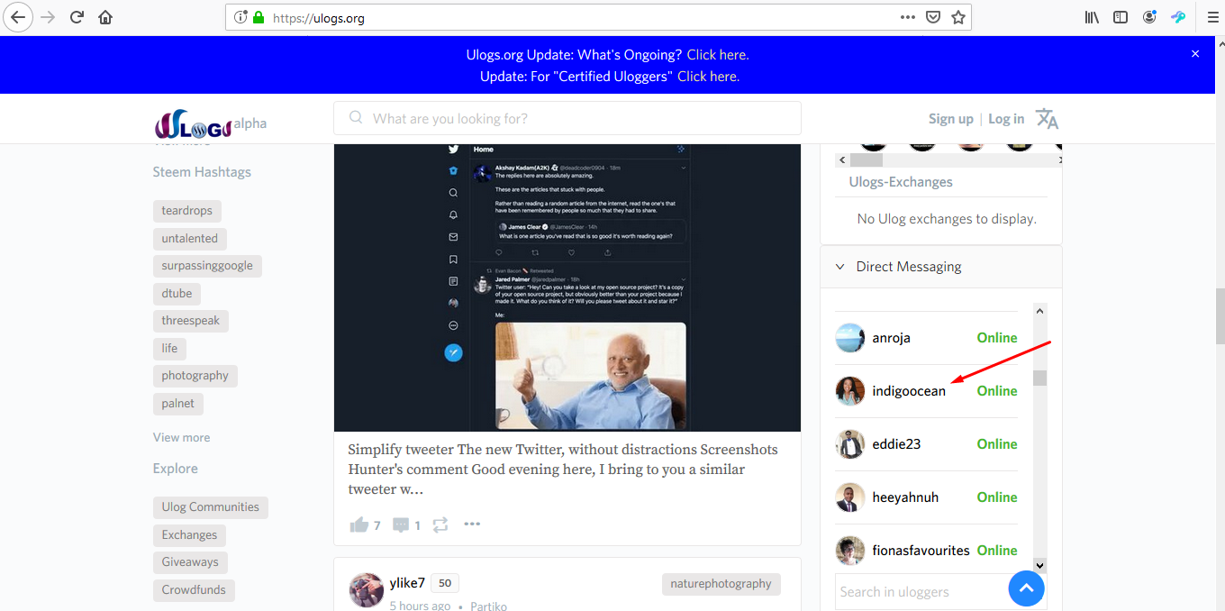
Task: Click the green padlock security icon
Action: click(259, 17)
